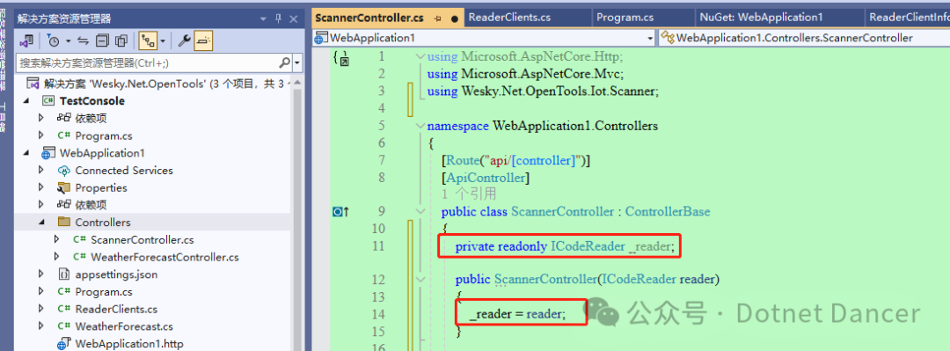
Task: Collapse the Controllers folder tree arrow
Action: [40, 223]
